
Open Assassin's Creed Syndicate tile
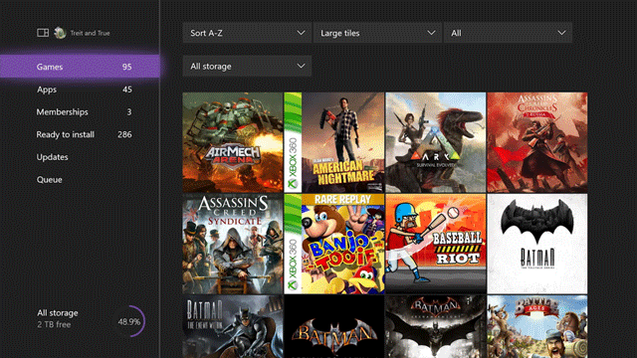coord(232,244)
